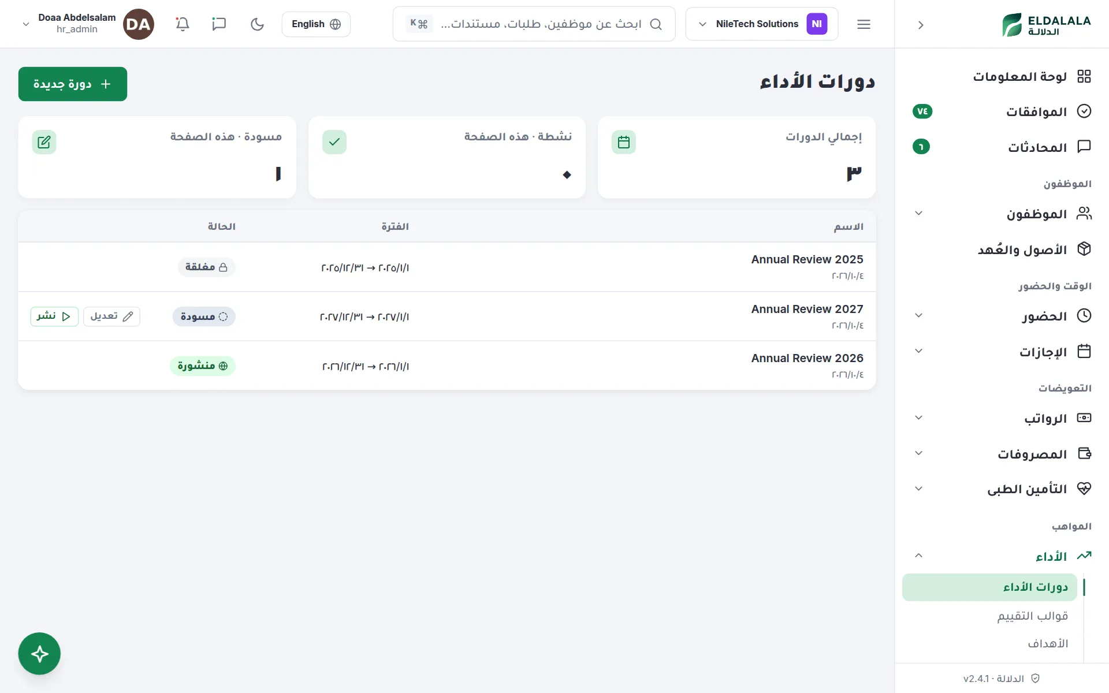Open الموافقات approvals page
Image resolution: width=1109 pixels, height=693 pixels.
pyautogui.click(x=1002, y=111)
